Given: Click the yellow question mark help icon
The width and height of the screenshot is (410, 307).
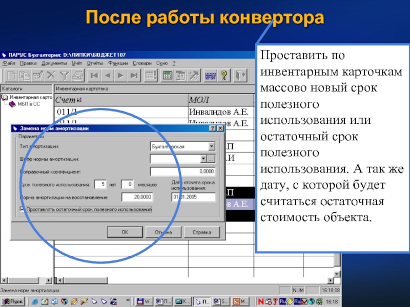Looking at the screenshot, I should (x=223, y=76).
